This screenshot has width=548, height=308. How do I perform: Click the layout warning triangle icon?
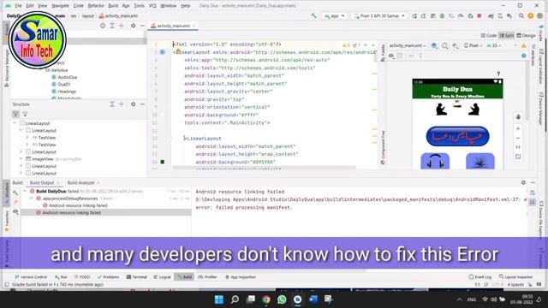click(523, 45)
